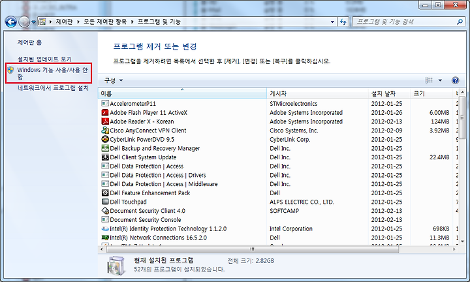Click the horizontal scrollbar thumb
This screenshot has width=470, height=282.
coord(252,249)
